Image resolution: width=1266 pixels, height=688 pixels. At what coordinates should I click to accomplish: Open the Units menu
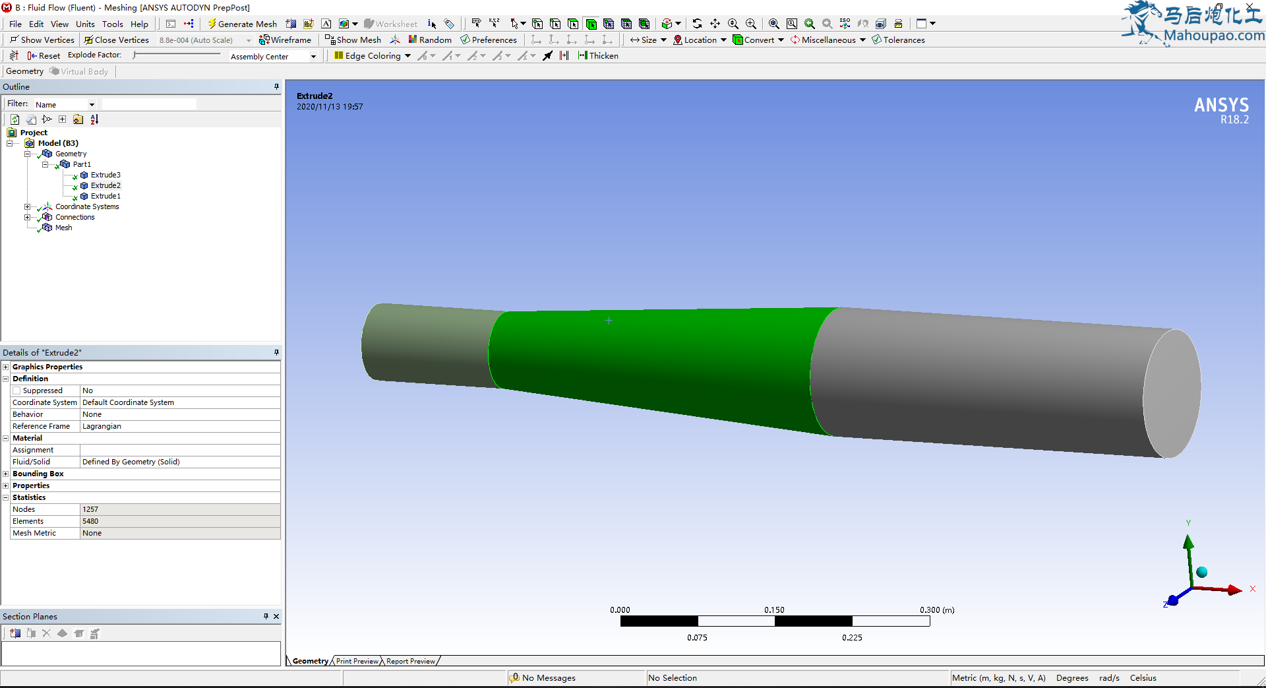(85, 24)
